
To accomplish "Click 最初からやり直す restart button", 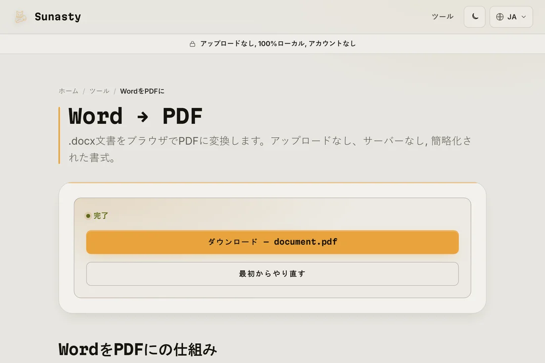I will click(272, 274).
